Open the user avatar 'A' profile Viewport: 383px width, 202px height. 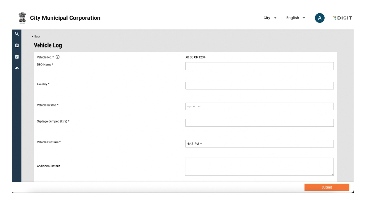click(320, 18)
